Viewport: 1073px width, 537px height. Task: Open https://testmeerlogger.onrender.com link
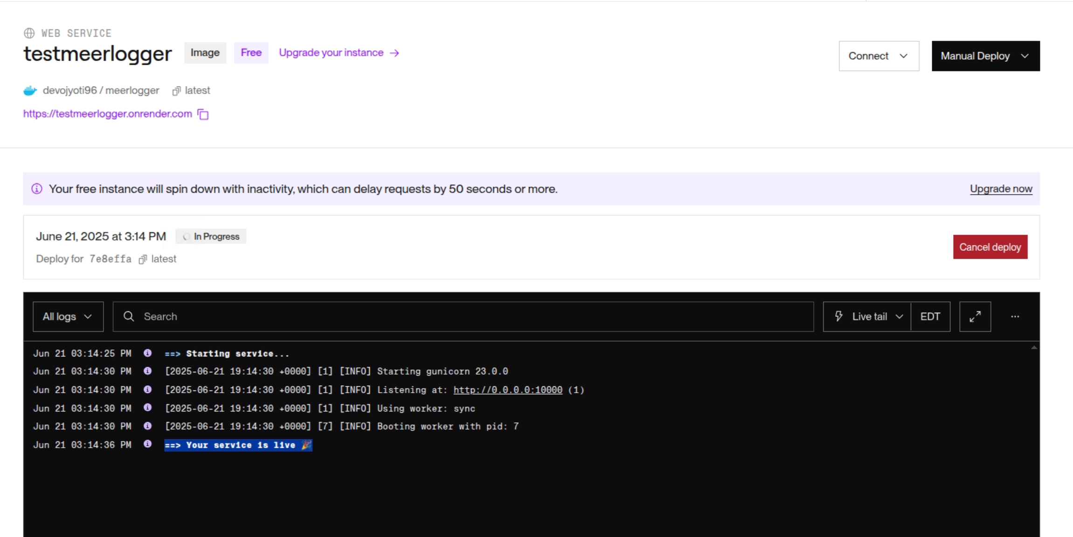tap(108, 114)
